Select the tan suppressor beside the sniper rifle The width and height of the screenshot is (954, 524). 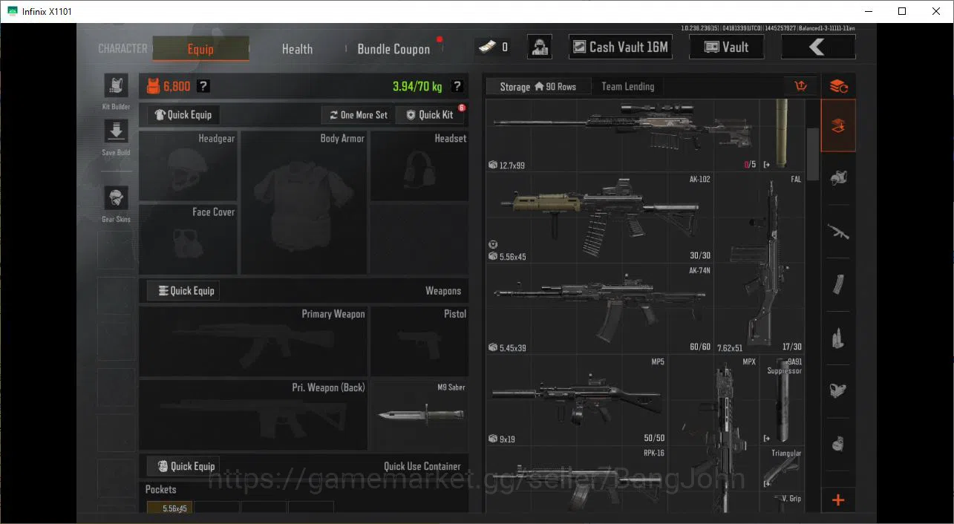click(783, 135)
